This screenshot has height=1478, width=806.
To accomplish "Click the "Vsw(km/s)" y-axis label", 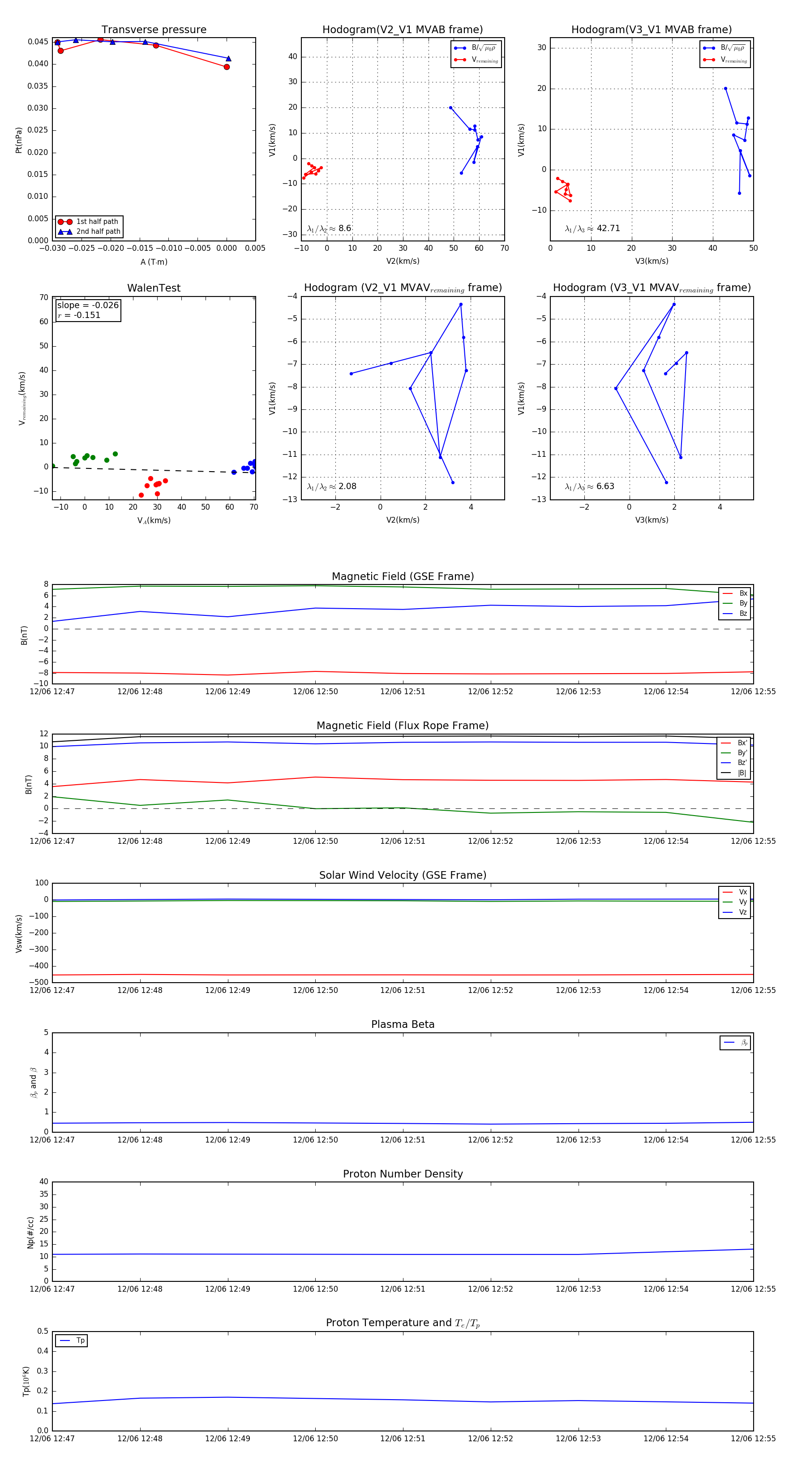I will (18, 933).
